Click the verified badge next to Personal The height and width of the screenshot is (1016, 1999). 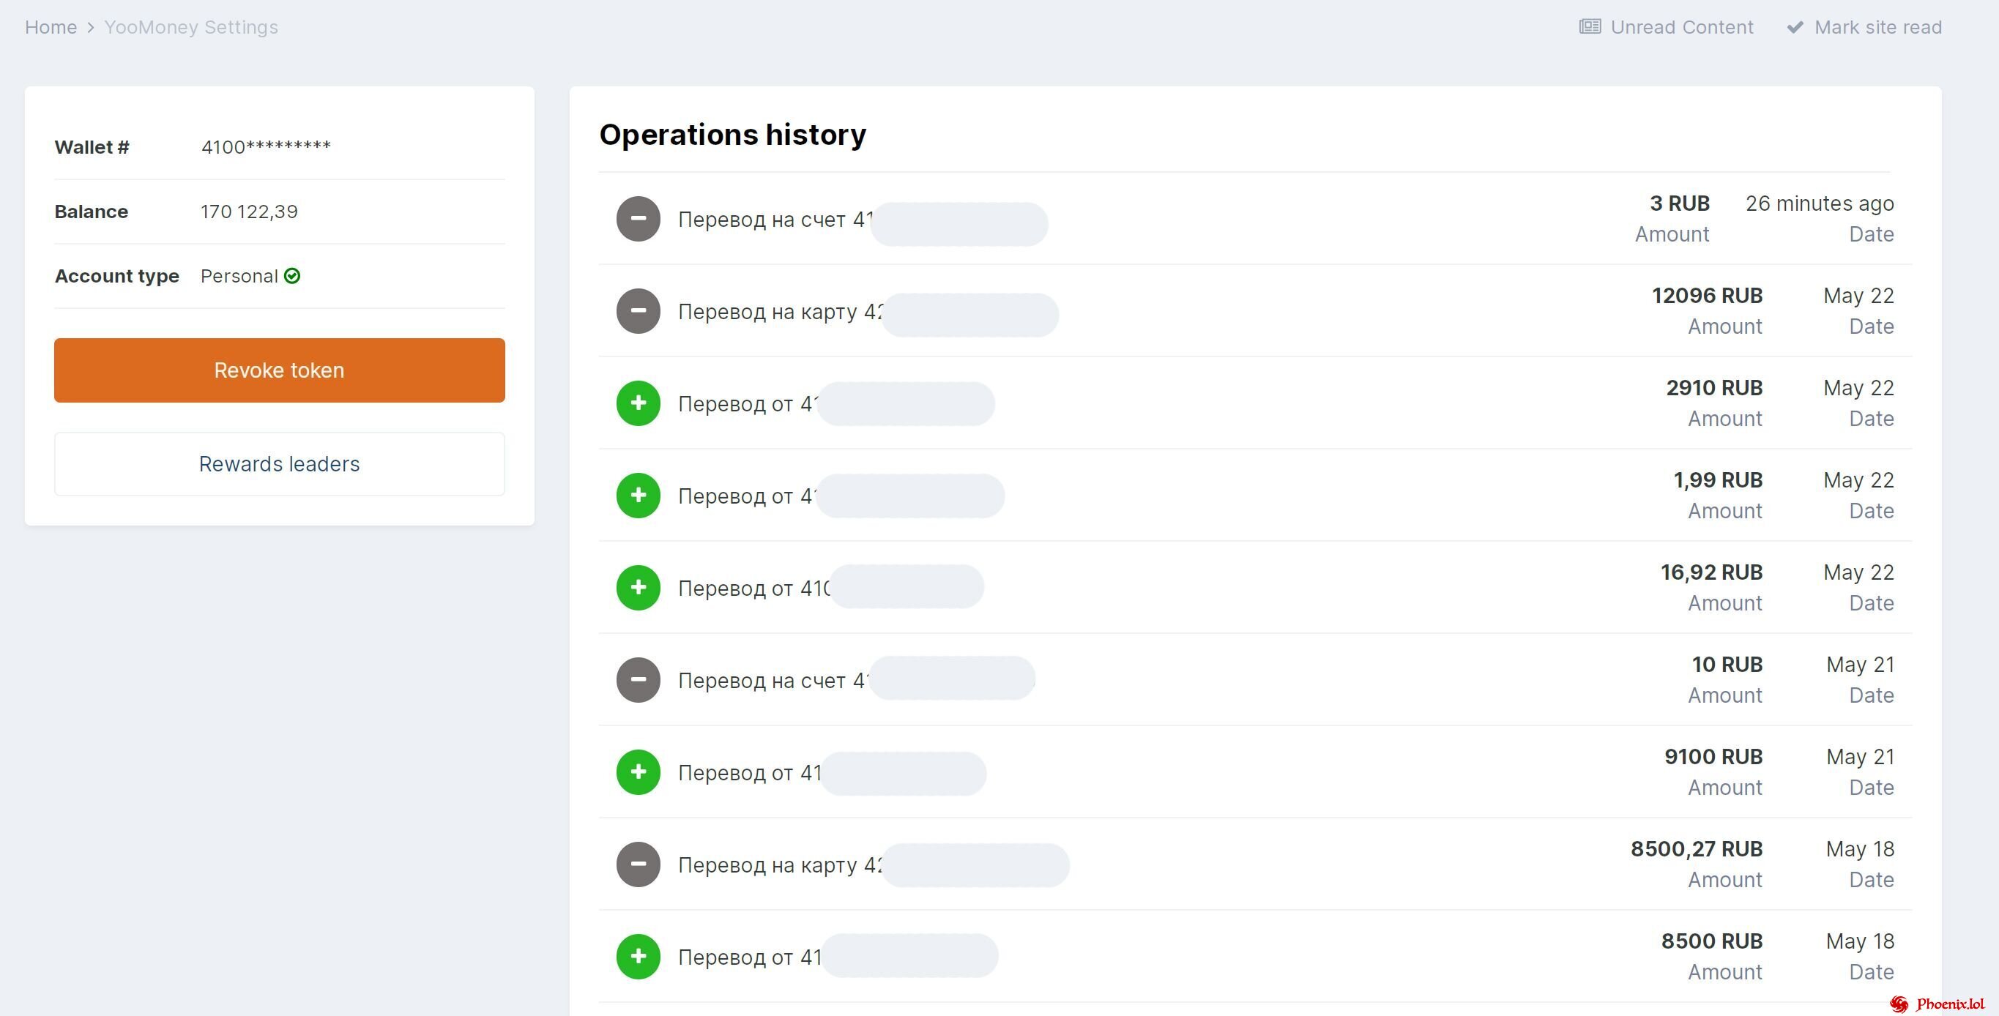[x=291, y=275]
